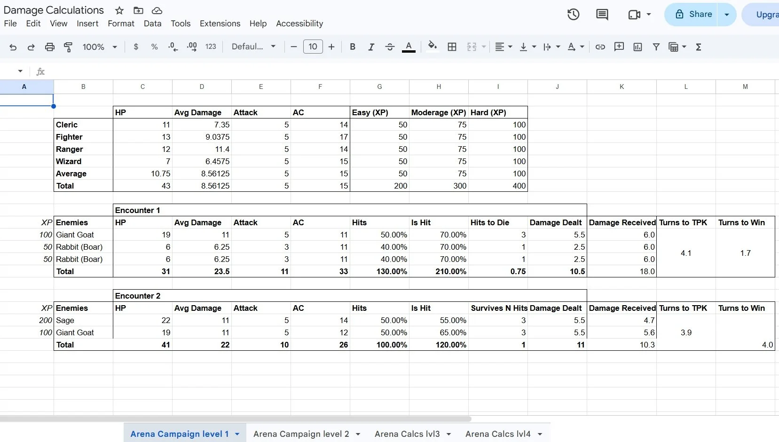
Task: Open the Share options arrow
Action: pos(727,15)
